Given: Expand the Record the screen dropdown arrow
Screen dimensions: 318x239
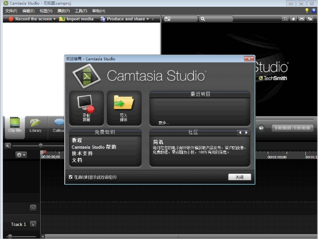Looking at the screenshot, I should pyautogui.click(x=55, y=19).
